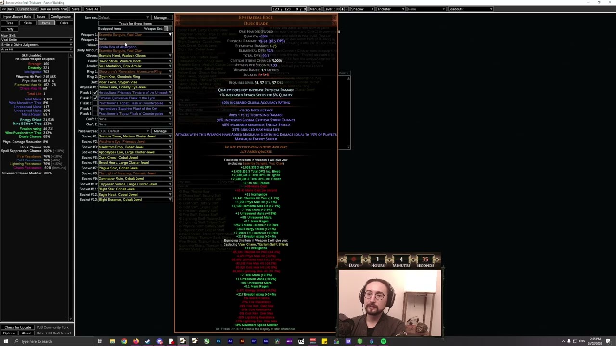The height and width of the screenshot is (346, 616).
Task: Open the Shadow class dropdown
Action: point(363,9)
